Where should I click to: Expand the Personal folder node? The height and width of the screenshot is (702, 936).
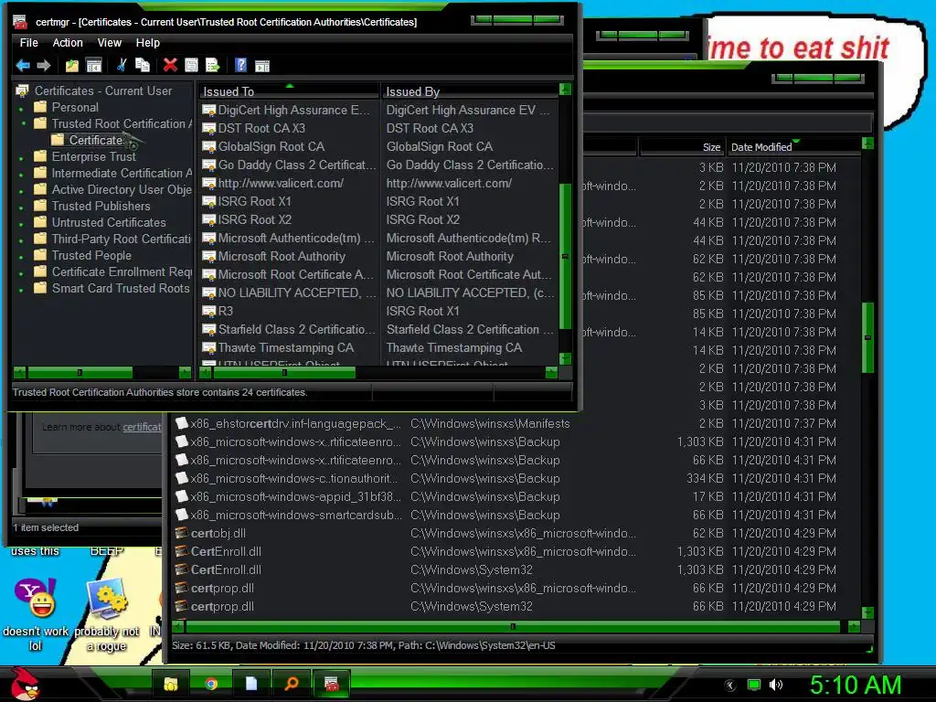[22, 110]
